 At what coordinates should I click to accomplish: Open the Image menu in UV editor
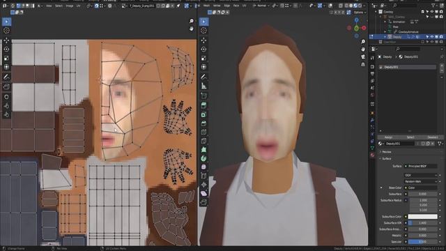pyautogui.click(x=69, y=6)
